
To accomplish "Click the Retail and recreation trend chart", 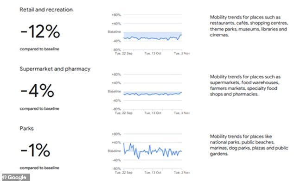I will point(149,34).
